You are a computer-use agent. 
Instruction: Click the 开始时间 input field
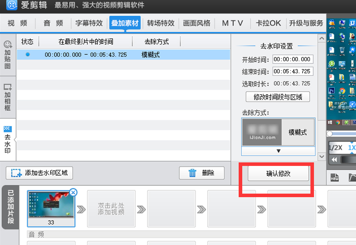(293, 59)
